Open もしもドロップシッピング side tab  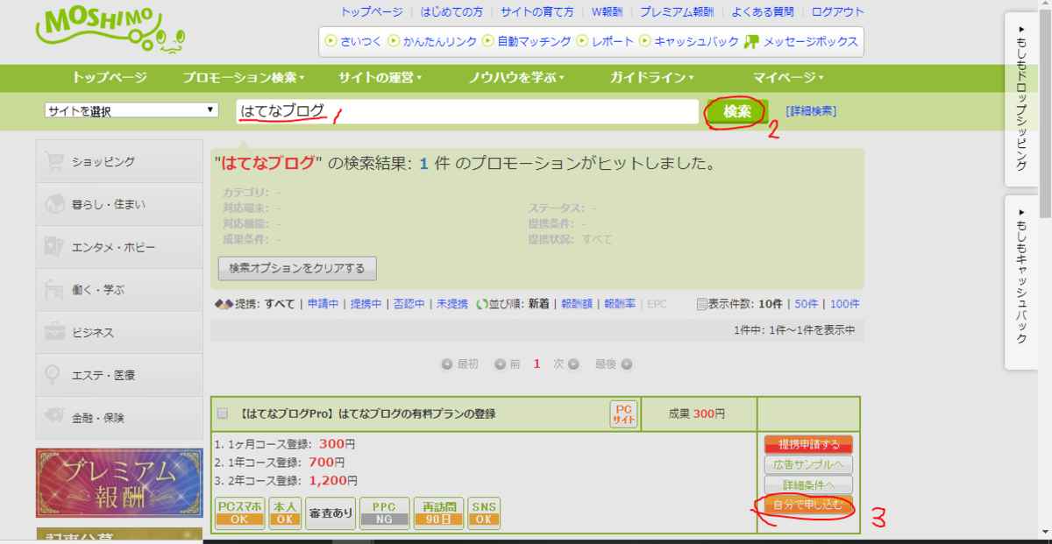click(1022, 99)
